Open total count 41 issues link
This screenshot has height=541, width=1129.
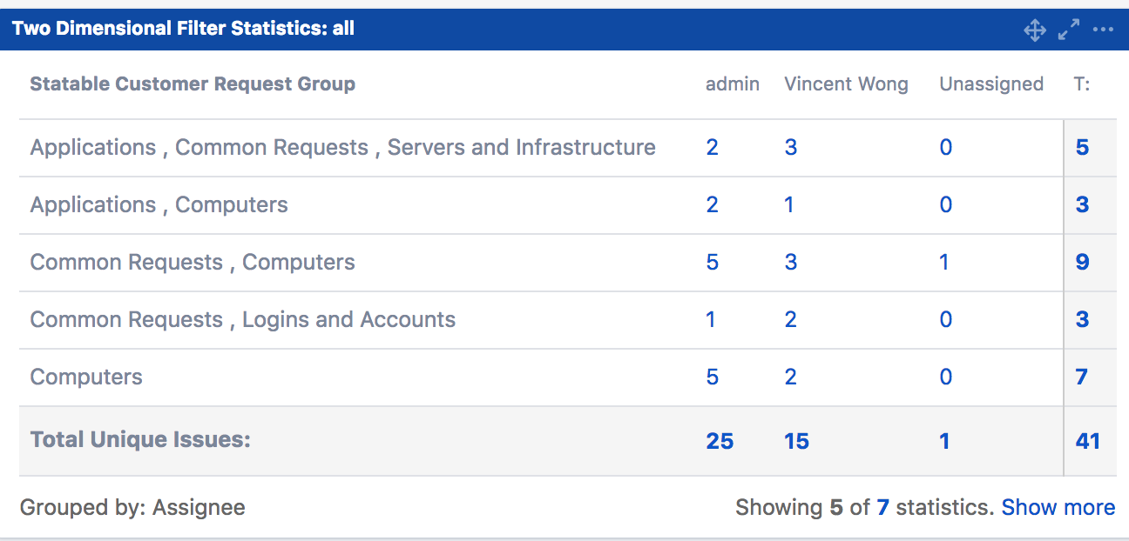(x=1087, y=441)
